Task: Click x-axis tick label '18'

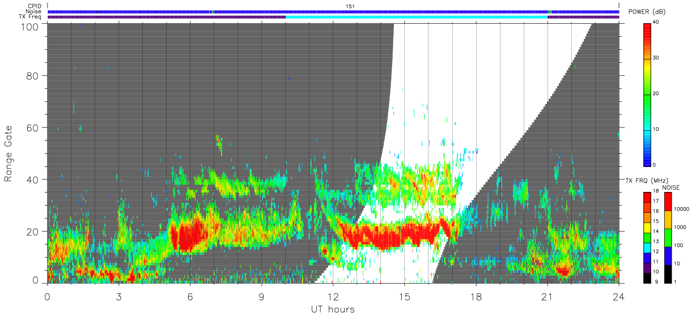Action: 476,297
